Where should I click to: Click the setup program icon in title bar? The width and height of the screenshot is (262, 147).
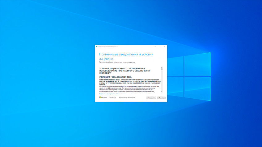pos(97,47)
